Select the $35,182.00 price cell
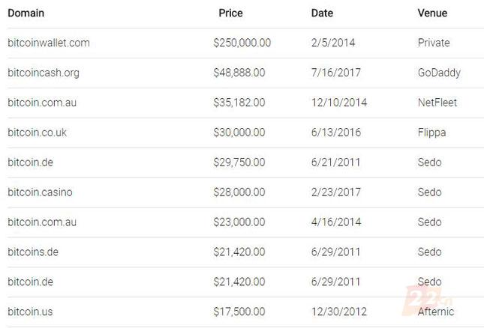484x328 pixels. (239, 103)
